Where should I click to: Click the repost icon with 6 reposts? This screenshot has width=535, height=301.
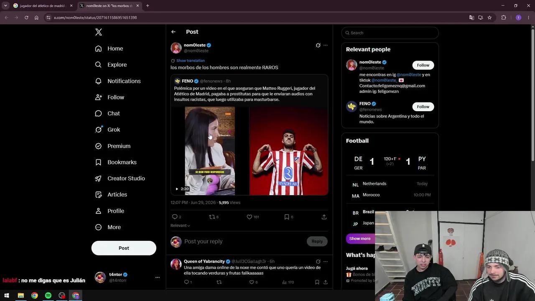click(212, 217)
